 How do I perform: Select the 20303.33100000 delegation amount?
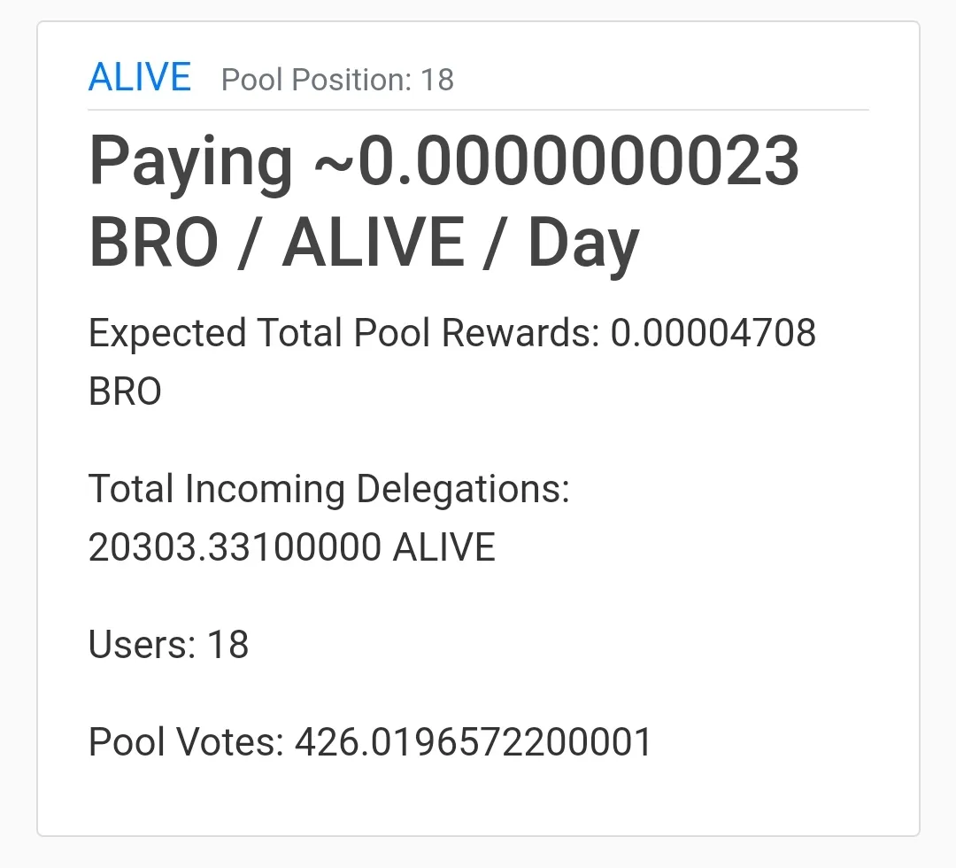click(x=235, y=547)
